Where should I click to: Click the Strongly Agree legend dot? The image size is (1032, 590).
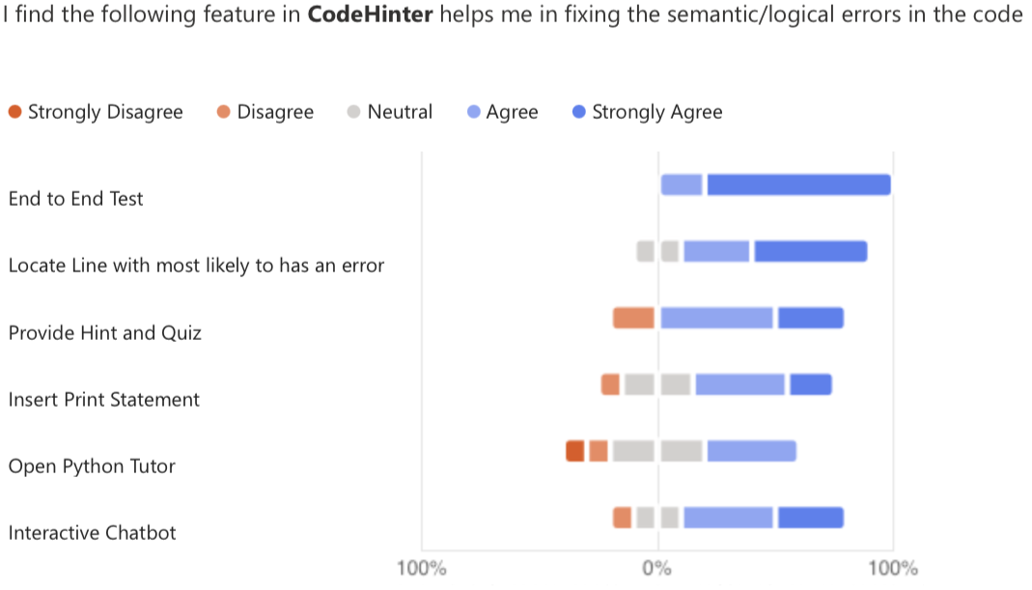pos(579,112)
